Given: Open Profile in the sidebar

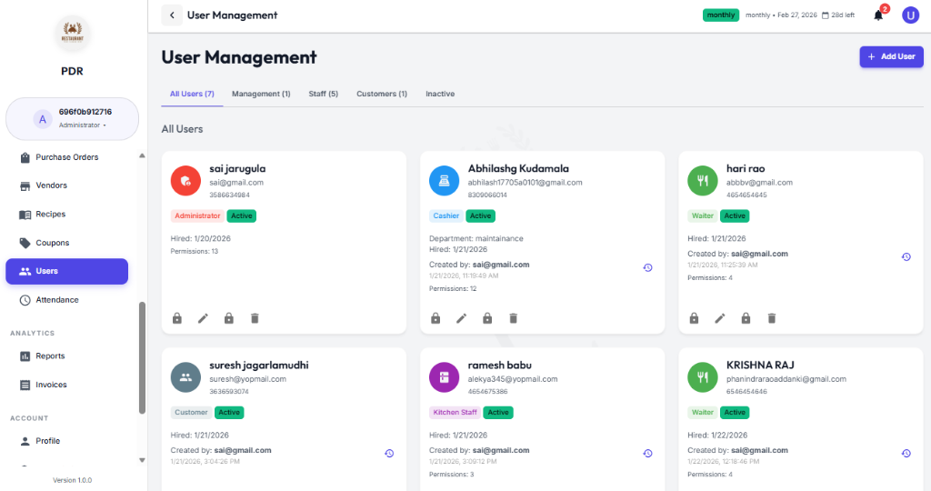Looking at the screenshot, I should tap(66, 441).
